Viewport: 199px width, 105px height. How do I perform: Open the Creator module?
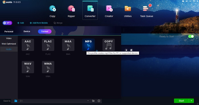tap(109, 11)
